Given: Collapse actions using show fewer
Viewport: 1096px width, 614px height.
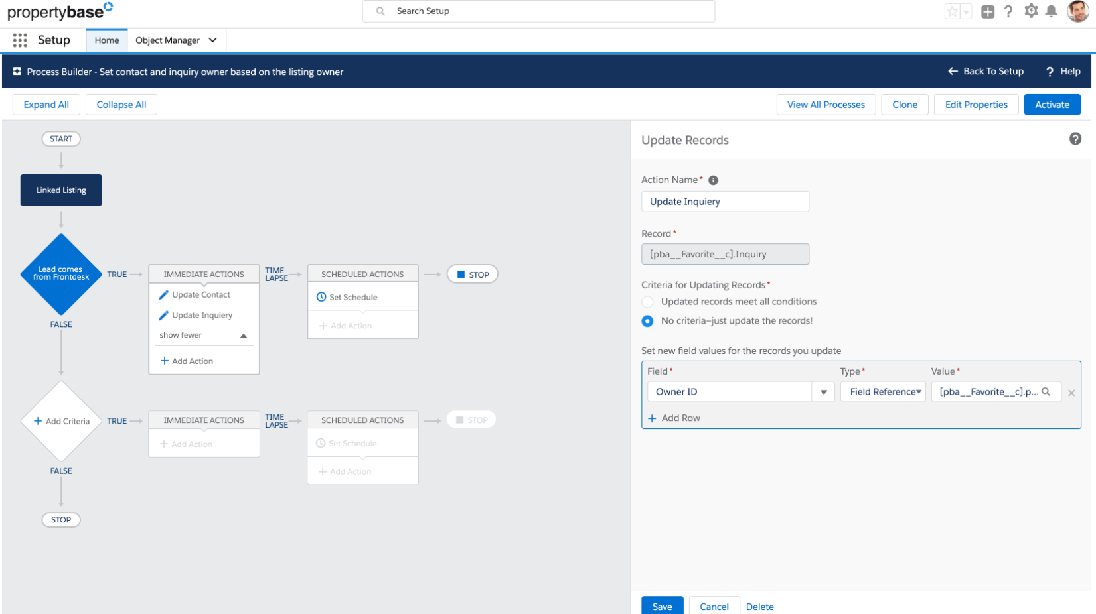Looking at the screenshot, I should coord(180,335).
